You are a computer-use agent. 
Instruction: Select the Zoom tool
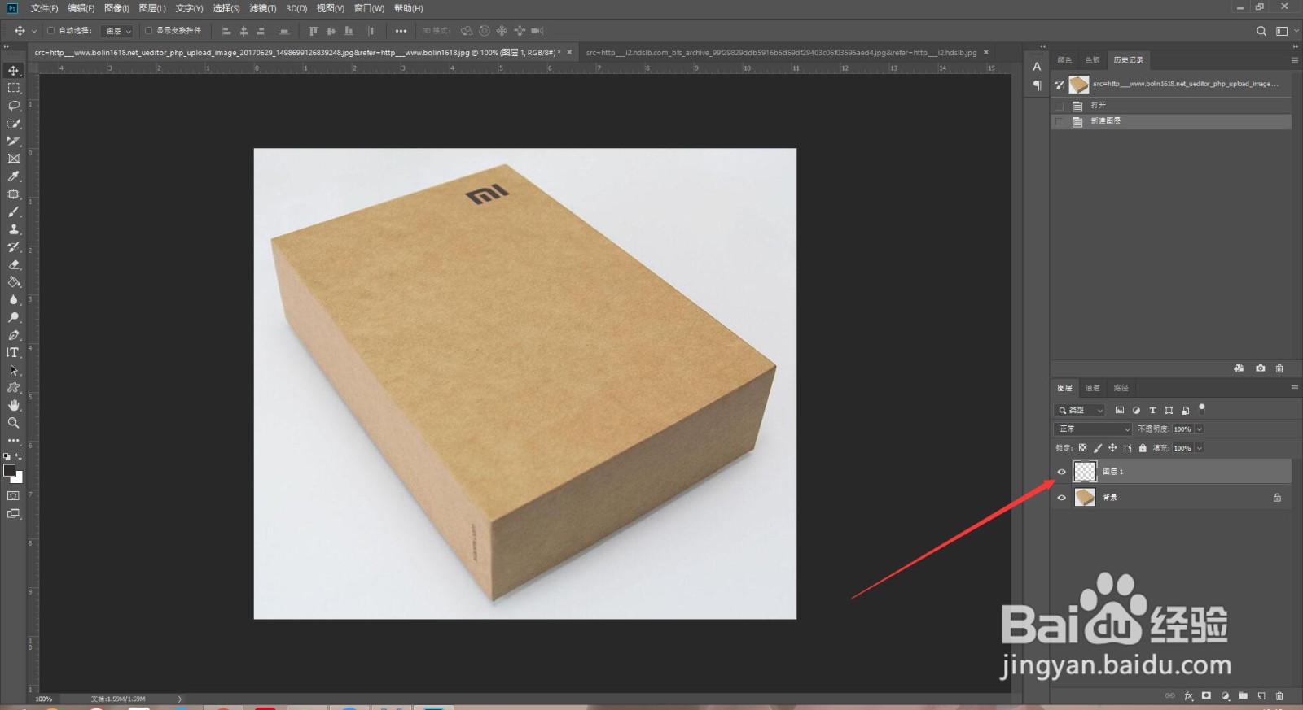14,423
